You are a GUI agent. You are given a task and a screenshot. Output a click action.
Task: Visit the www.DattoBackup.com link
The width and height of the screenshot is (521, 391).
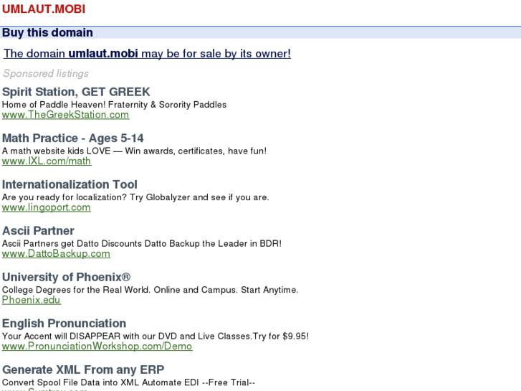pyautogui.click(x=56, y=253)
